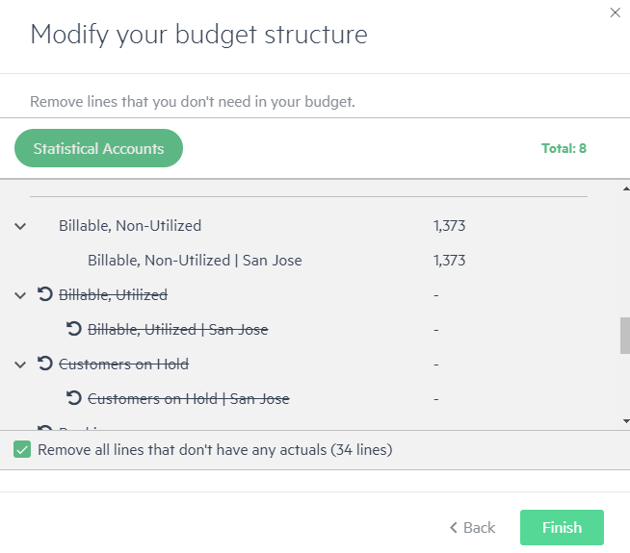Click the list scrollbar thumb
The height and width of the screenshot is (553, 630).
point(625,336)
